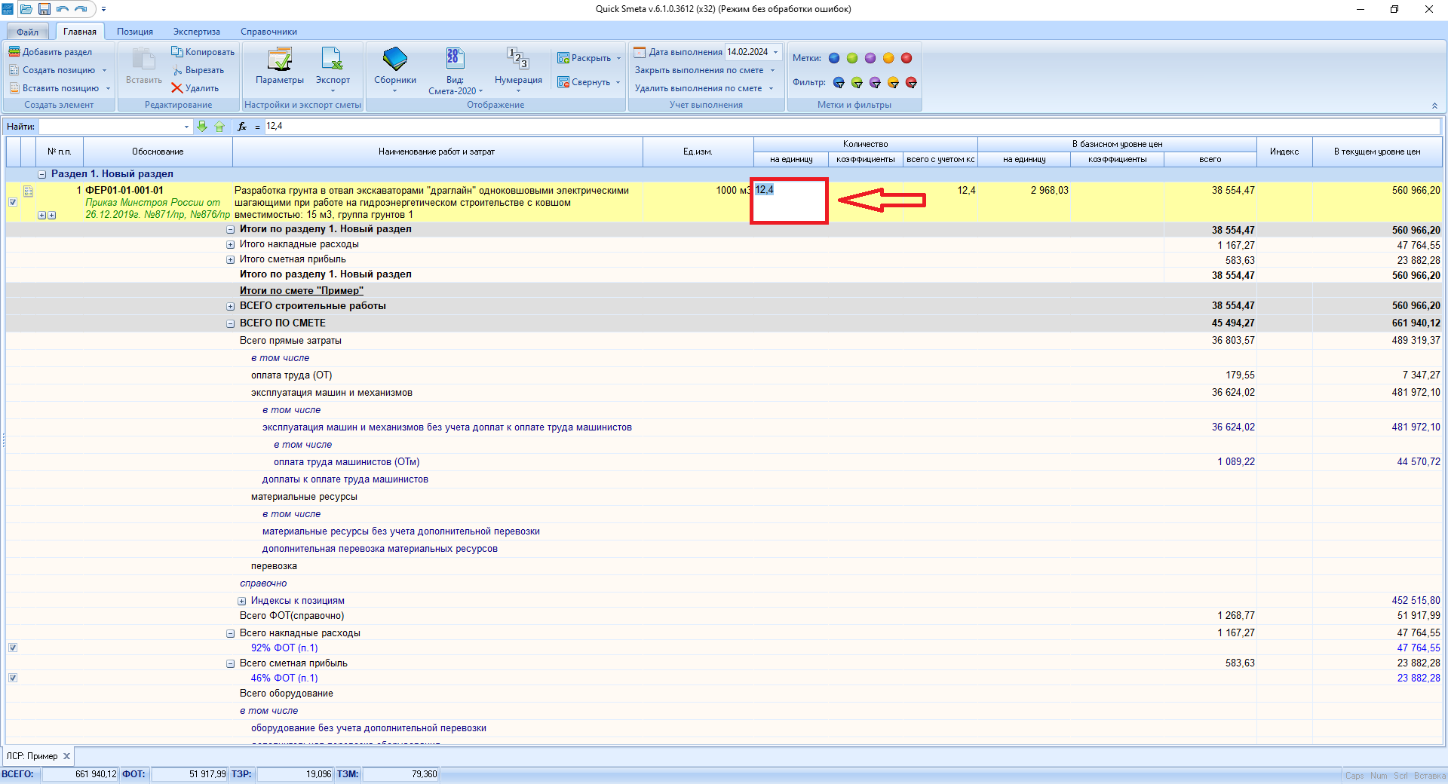The width and height of the screenshot is (1448, 784).
Task: Click Раскрыть to expand rows
Action: click(x=584, y=58)
